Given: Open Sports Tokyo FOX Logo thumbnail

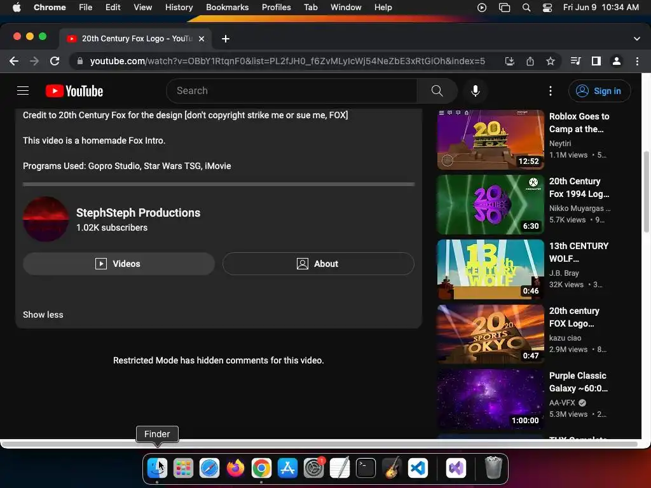Looking at the screenshot, I should coord(490,334).
